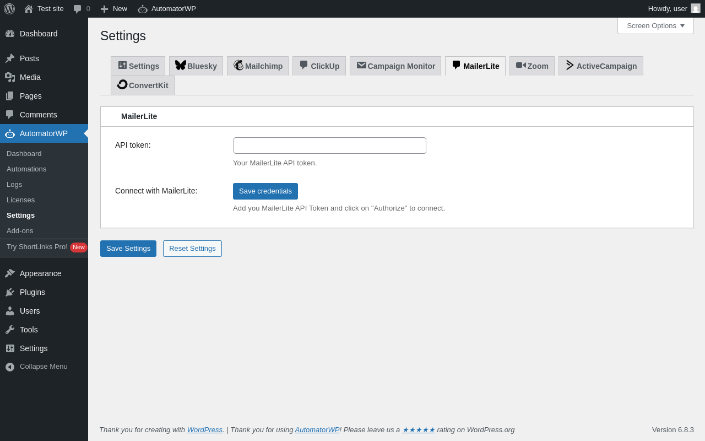
Task: Open the AutomatorWP link in footer
Action: click(317, 430)
